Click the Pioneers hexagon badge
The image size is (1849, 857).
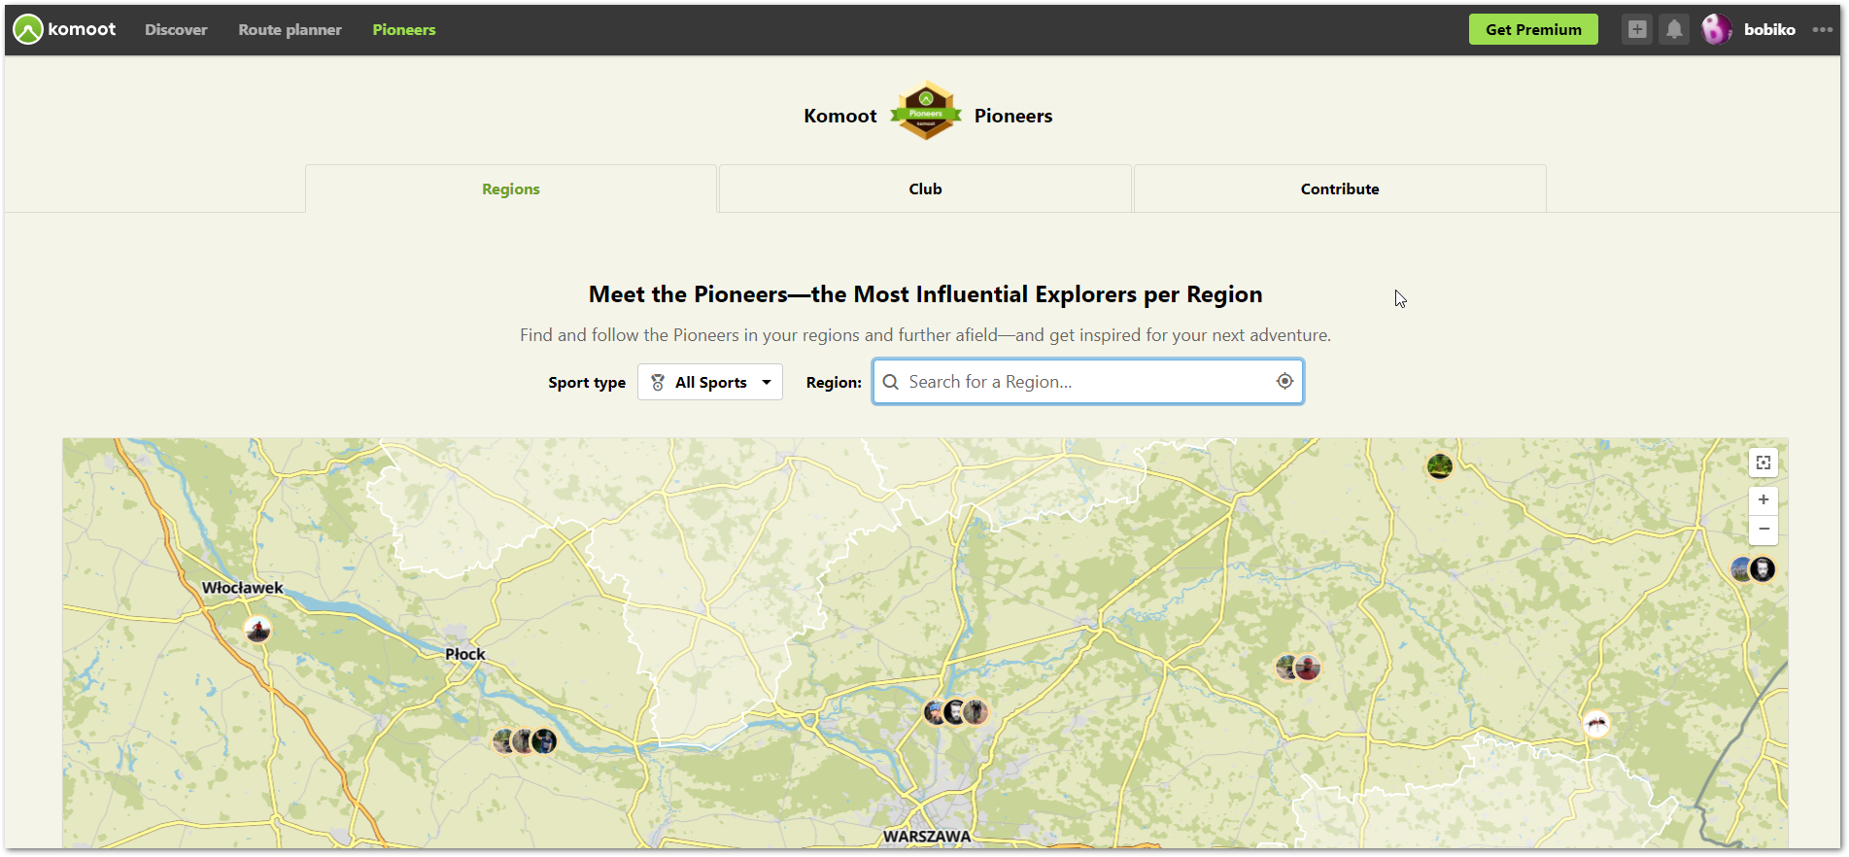tap(926, 111)
